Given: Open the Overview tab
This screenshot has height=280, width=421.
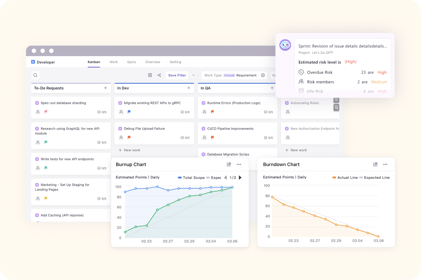Looking at the screenshot, I should tap(153, 62).
